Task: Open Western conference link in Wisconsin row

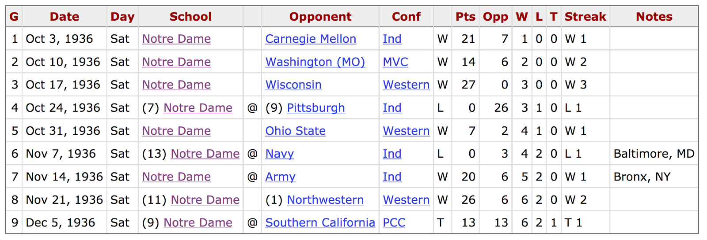Action: [406, 85]
